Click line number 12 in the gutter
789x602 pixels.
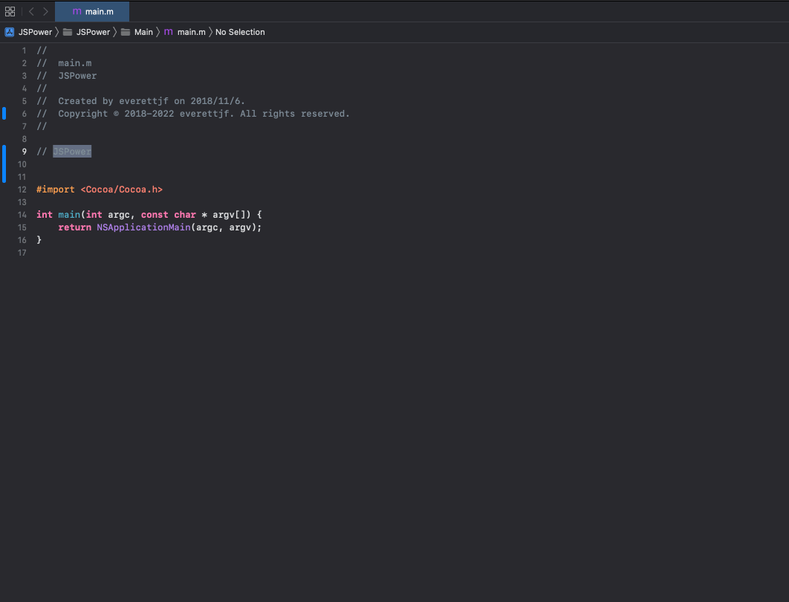click(22, 190)
